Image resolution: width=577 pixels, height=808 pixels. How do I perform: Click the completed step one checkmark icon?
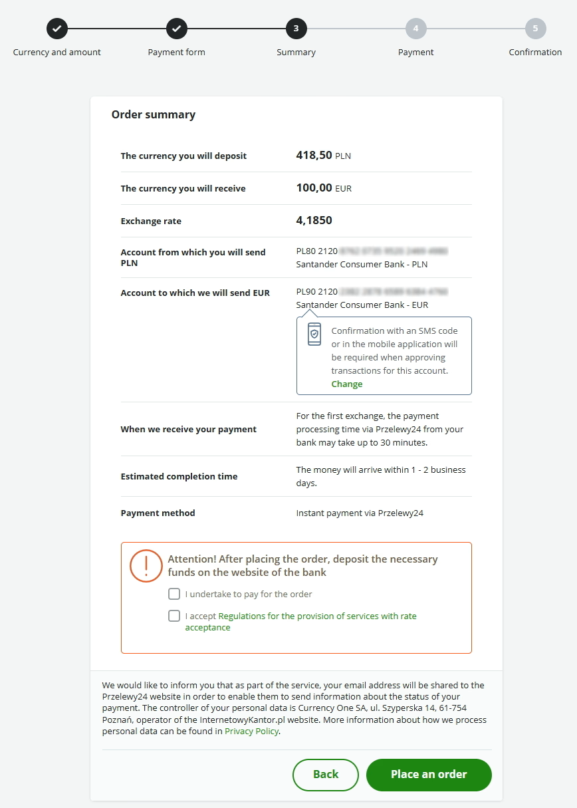(x=57, y=29)
